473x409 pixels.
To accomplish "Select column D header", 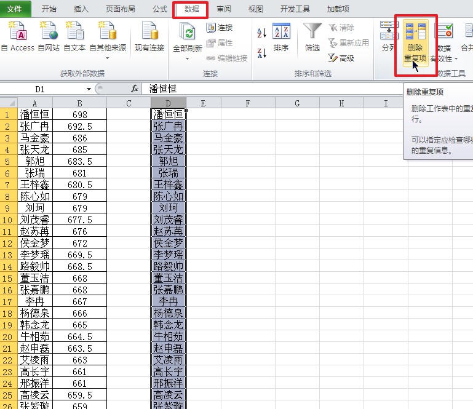I will 169,103.
